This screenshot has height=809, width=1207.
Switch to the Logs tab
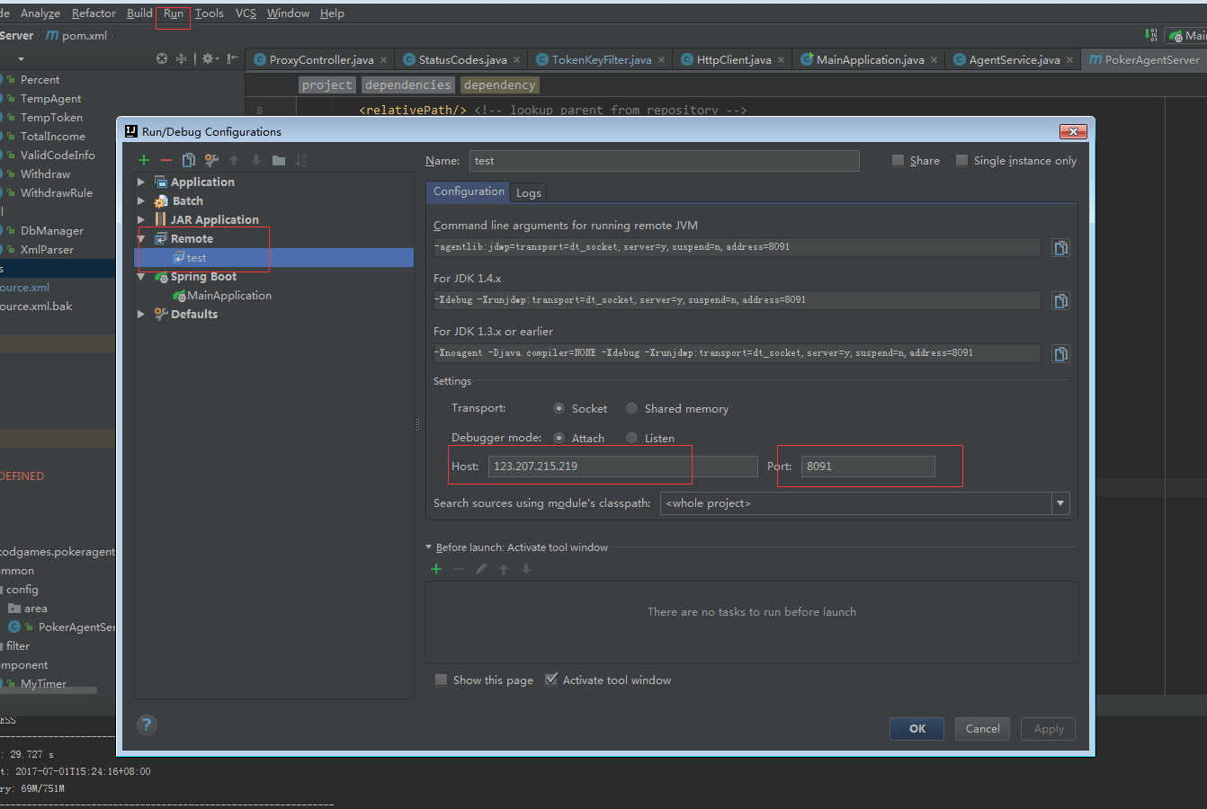529,193
